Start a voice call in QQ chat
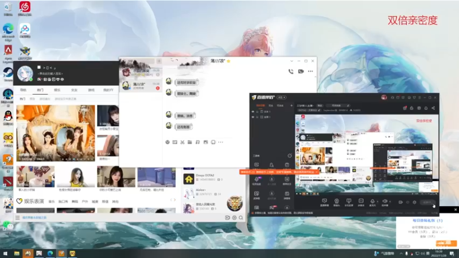 291,71
